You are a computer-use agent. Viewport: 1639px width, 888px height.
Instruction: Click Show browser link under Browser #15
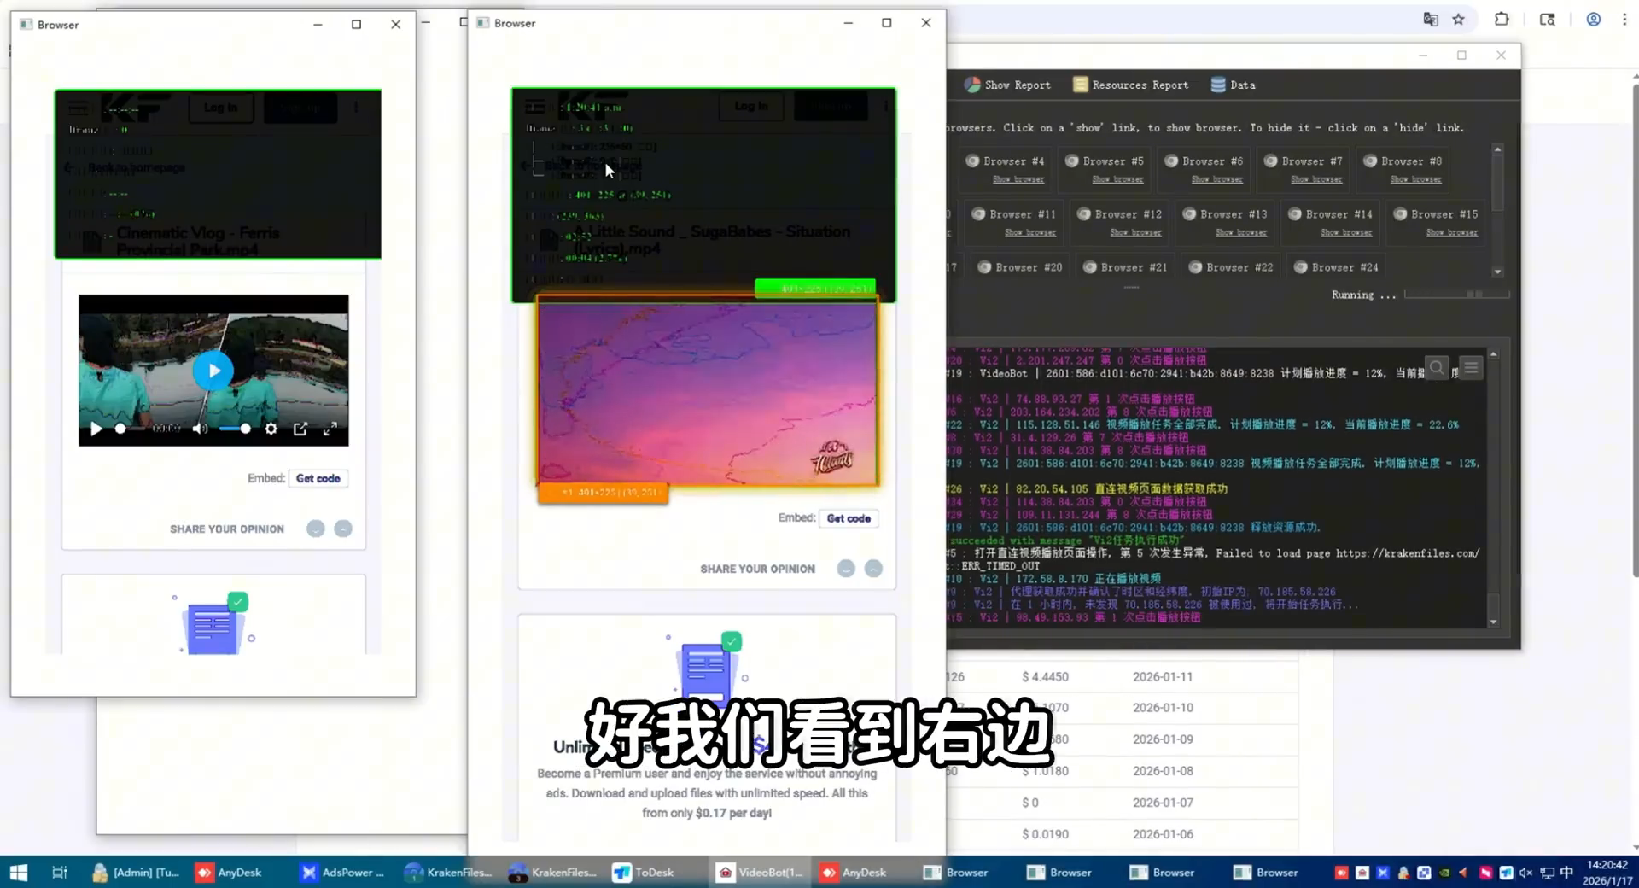coord(1451,232)
